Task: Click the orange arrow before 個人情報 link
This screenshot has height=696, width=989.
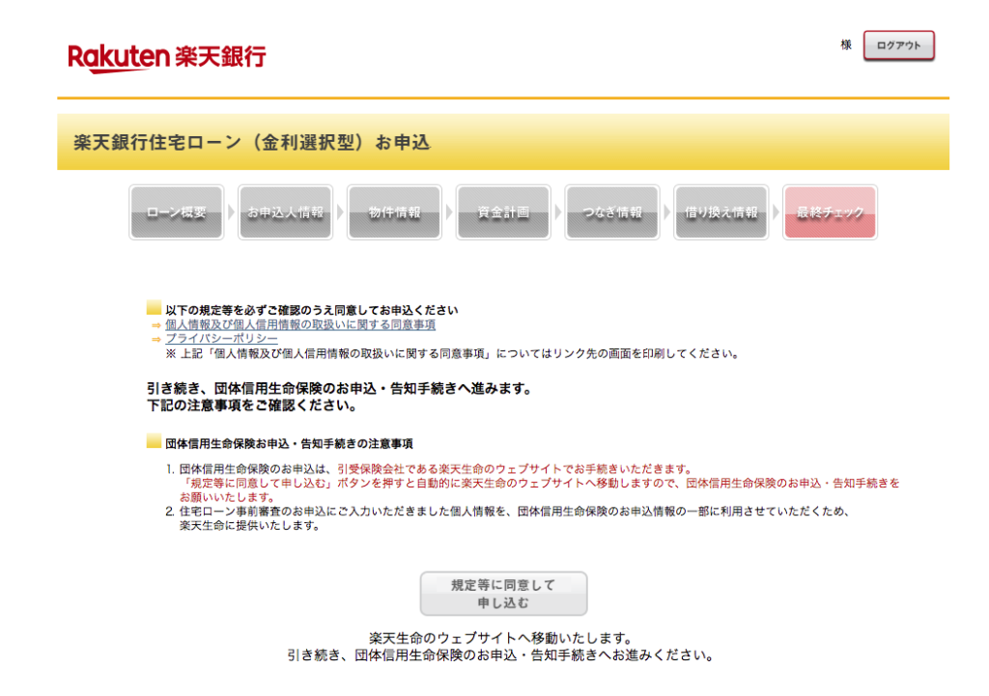Action: pos(155,326)
